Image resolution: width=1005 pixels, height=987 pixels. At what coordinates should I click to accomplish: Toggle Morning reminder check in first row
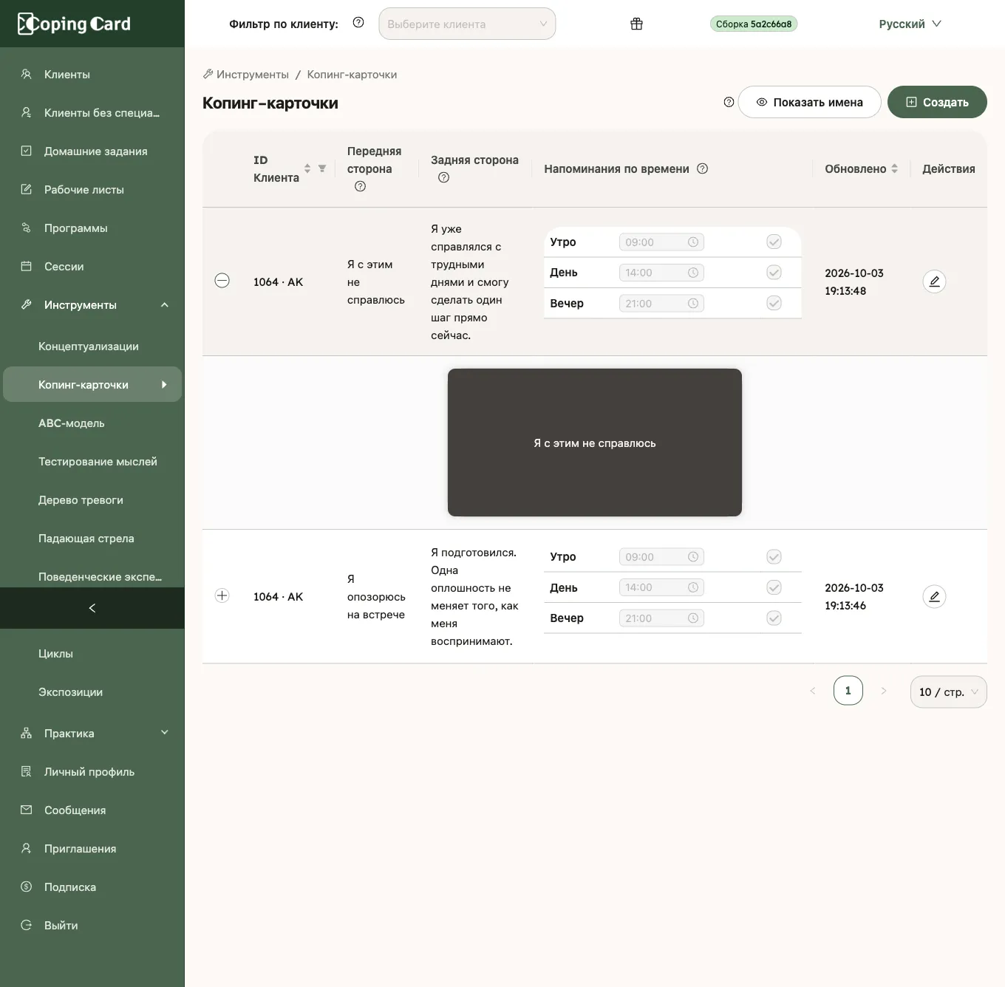pos(774,242)
